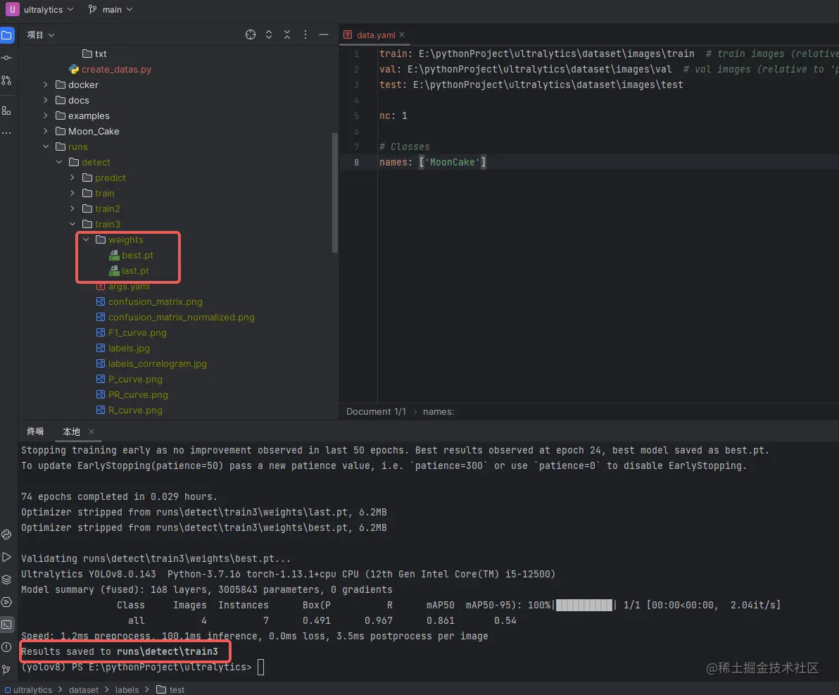Open the Git tool window icon
Screen dimensions: 839x695
click(x=6, y=670)
